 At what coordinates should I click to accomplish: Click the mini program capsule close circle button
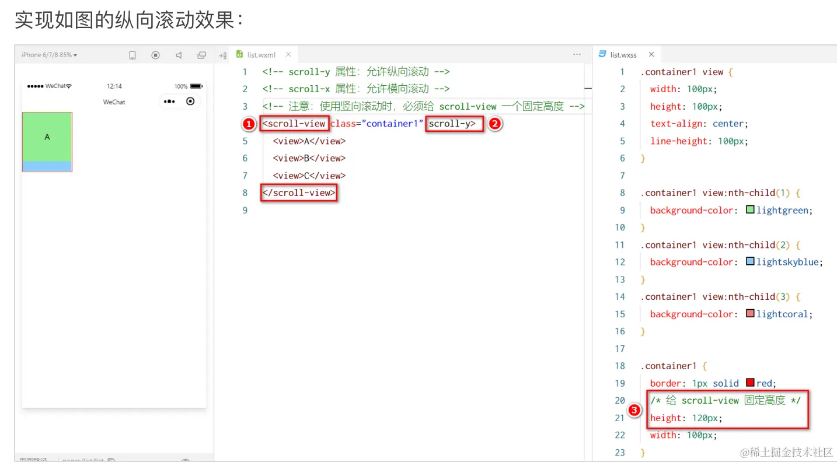coord(190,101)
